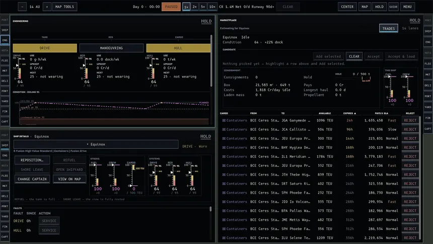
Task: Sort trades by the TO column
Action: coord(283,113)
